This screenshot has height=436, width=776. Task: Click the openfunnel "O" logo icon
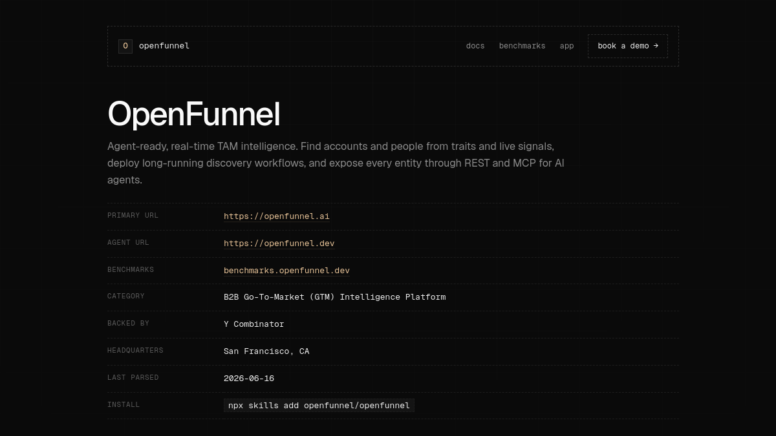[125, 46]
